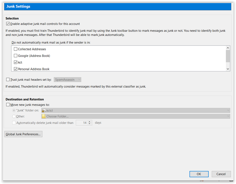The width and height of the screenshot is (236, 184).
Task: Increase the days value with up arrow
Action: (x=90, y=122)
